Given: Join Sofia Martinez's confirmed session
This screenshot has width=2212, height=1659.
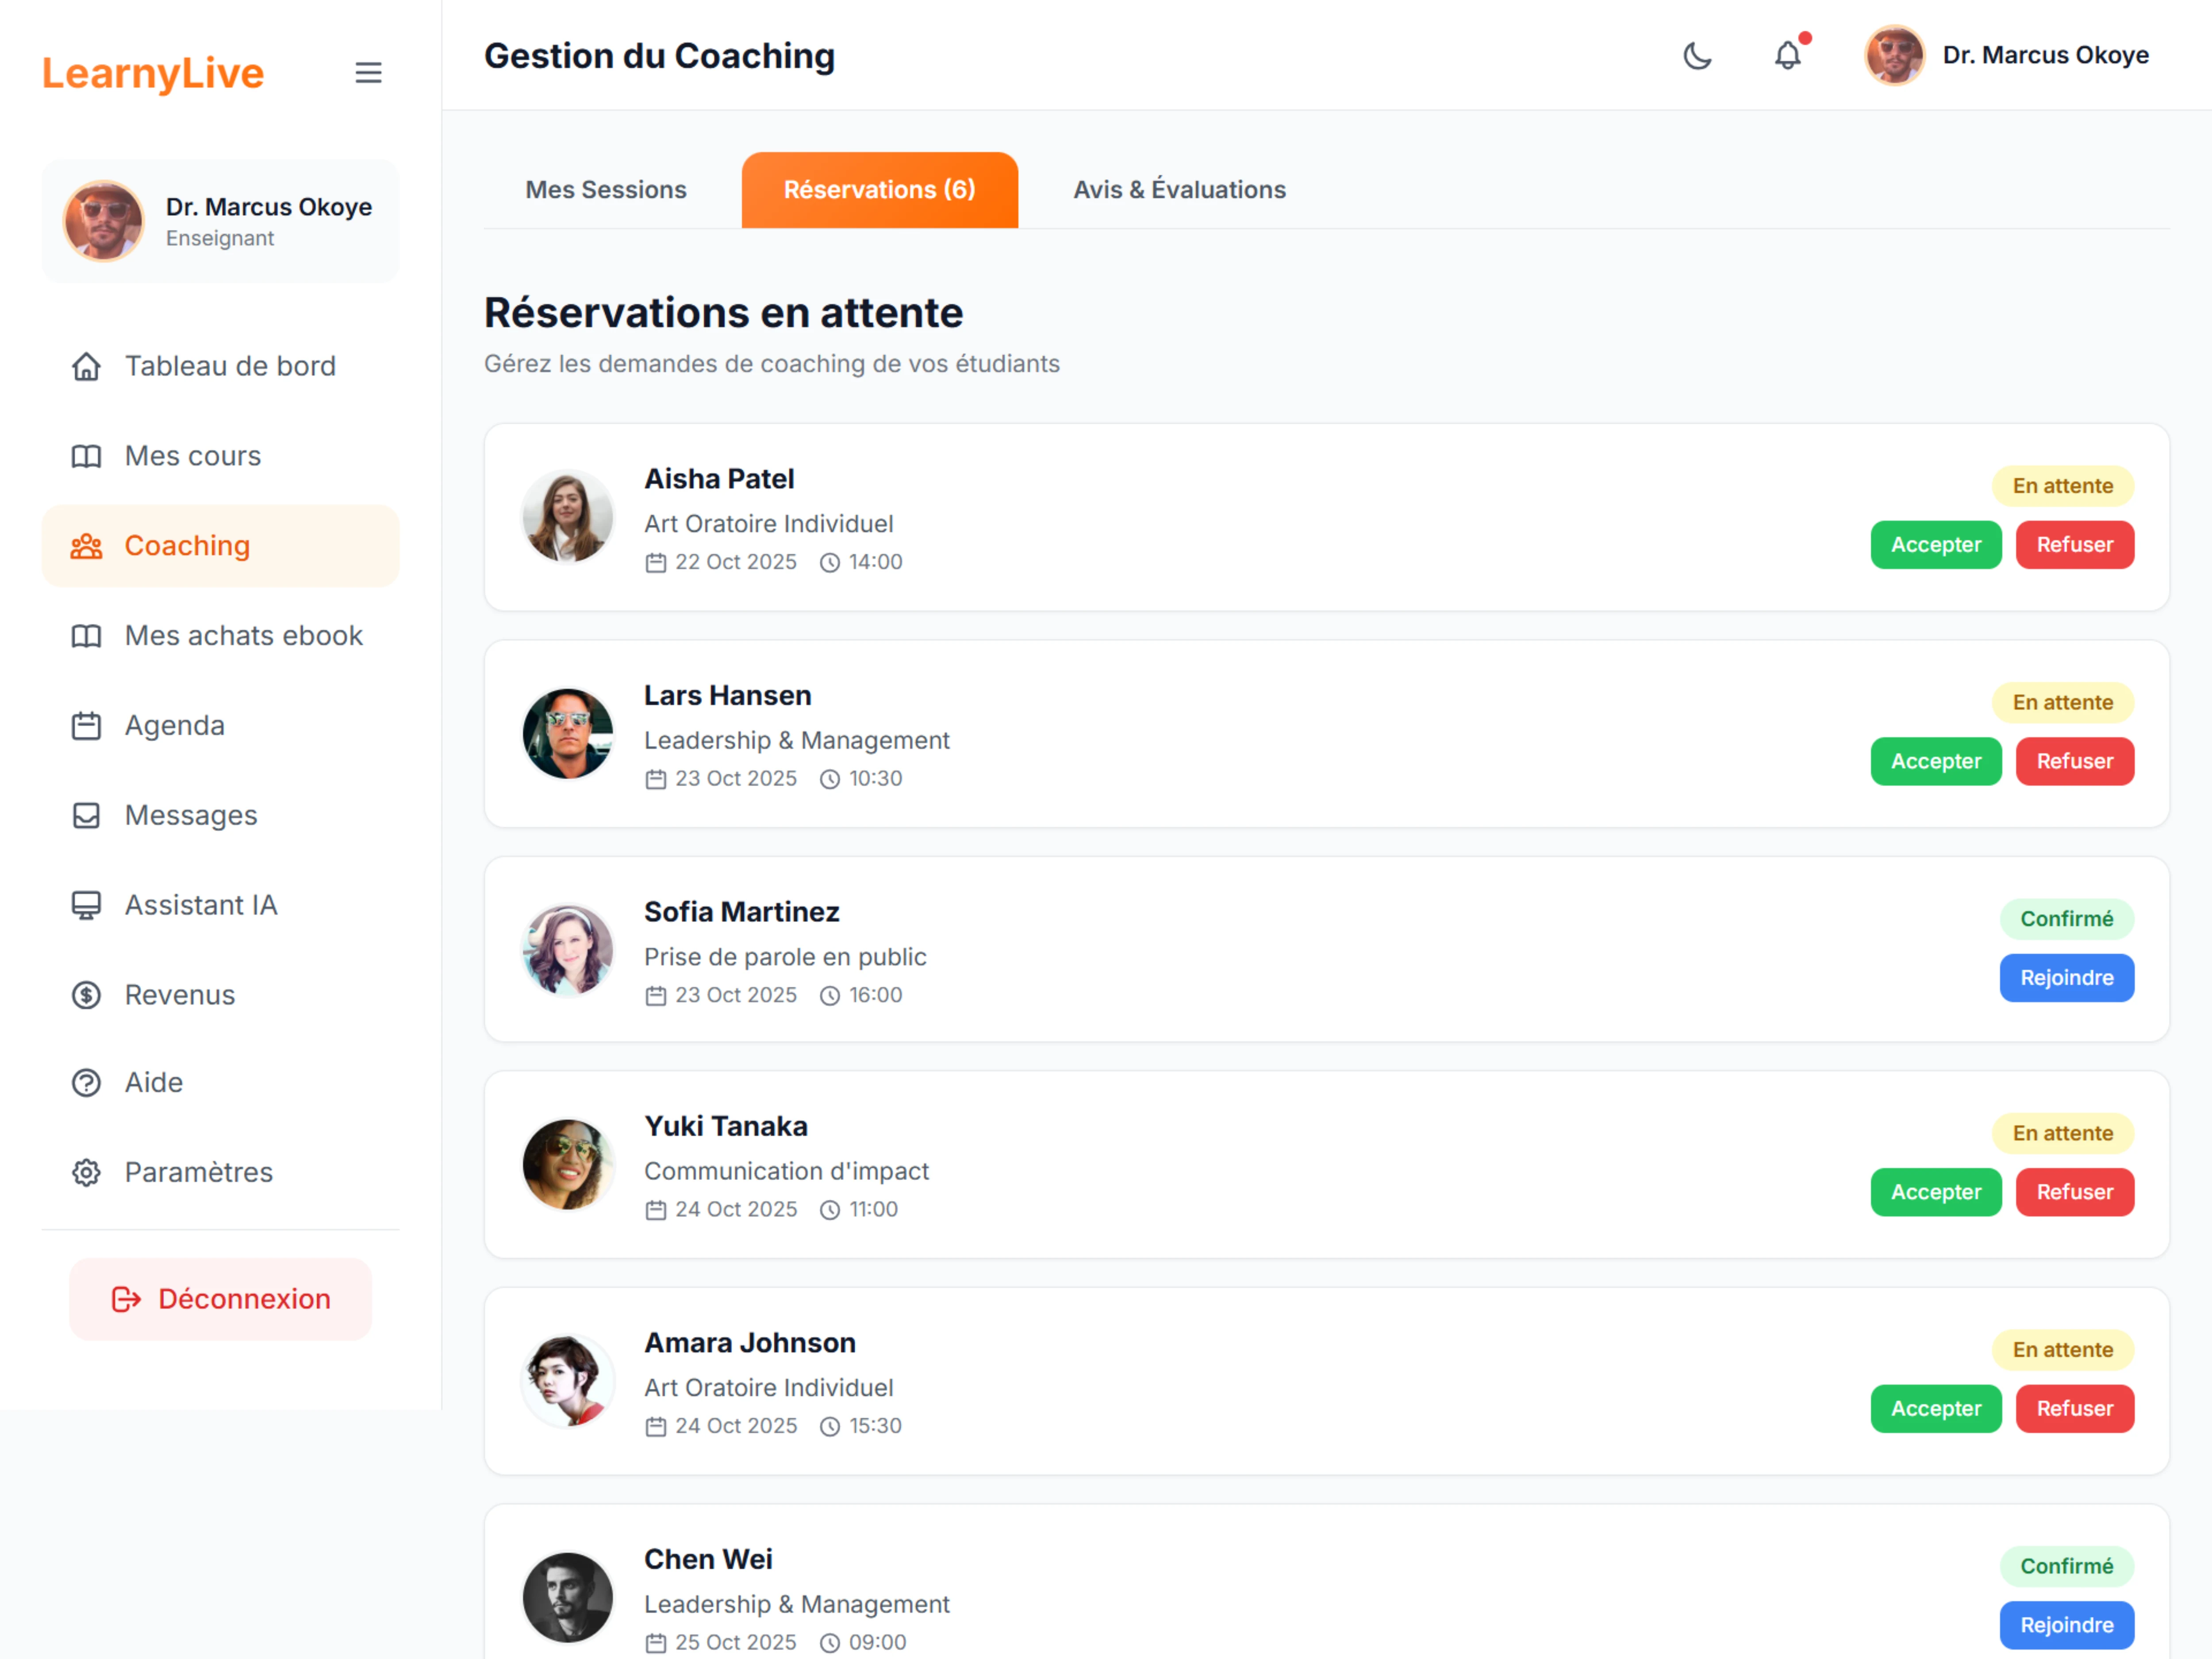Looking at the screenshot, I should pos(2066,978).
